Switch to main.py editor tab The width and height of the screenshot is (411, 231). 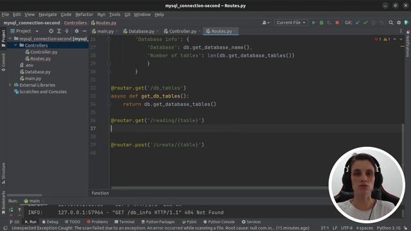tap(105, 31)
